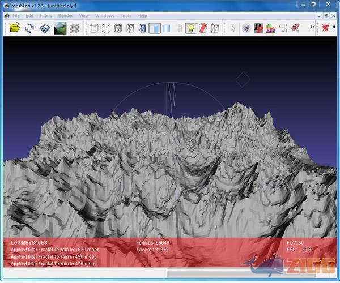Image resolution: width=340 pixels, height=283 pixels.
Task: Take a snapshot of the scene
Action: coord(60,27)
